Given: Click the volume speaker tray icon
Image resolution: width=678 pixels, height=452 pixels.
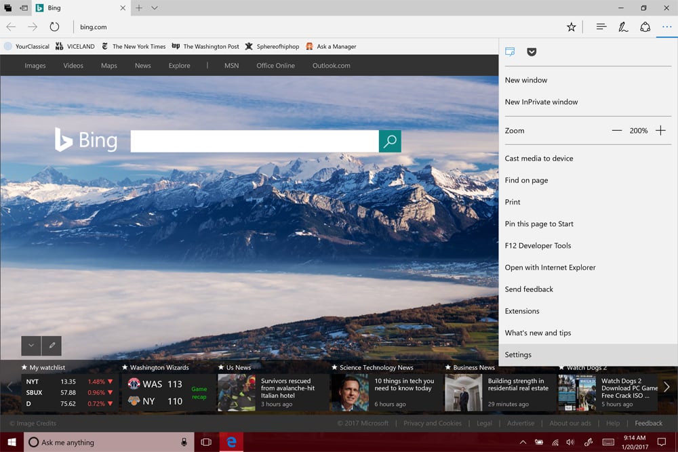Looking at the screenshot, I should 570,442.
